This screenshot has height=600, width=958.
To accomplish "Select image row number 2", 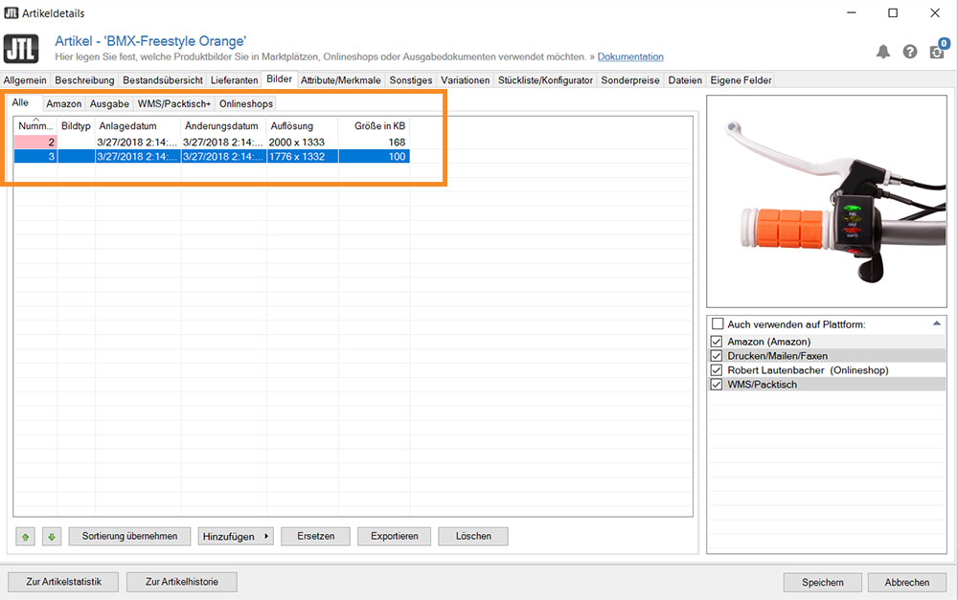I will coord(212,142).
